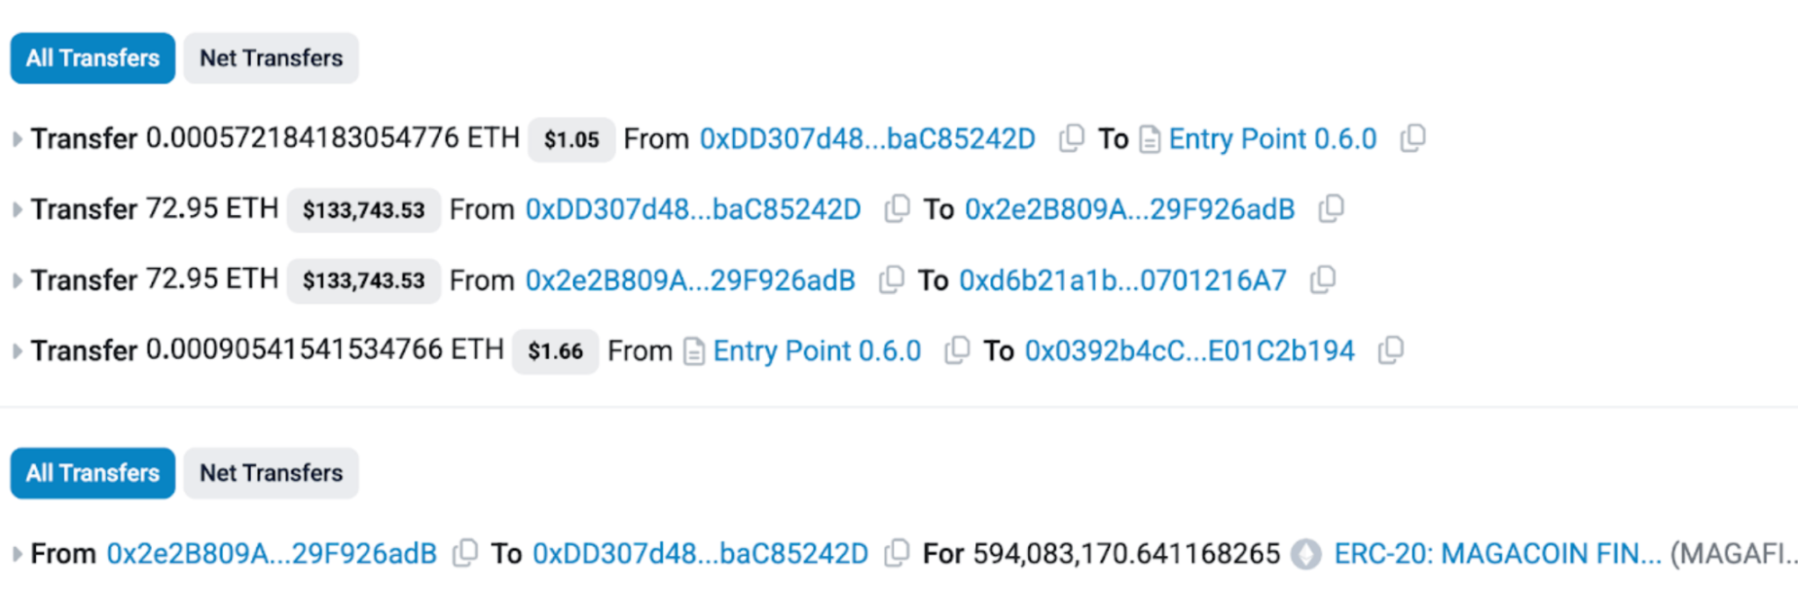Copy sender address in the 0.000572 ETH row
The image size is (1798, 600).
tap(1071, 139)
